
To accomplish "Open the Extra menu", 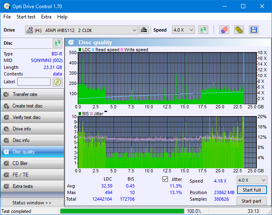I will click(46, 17).
